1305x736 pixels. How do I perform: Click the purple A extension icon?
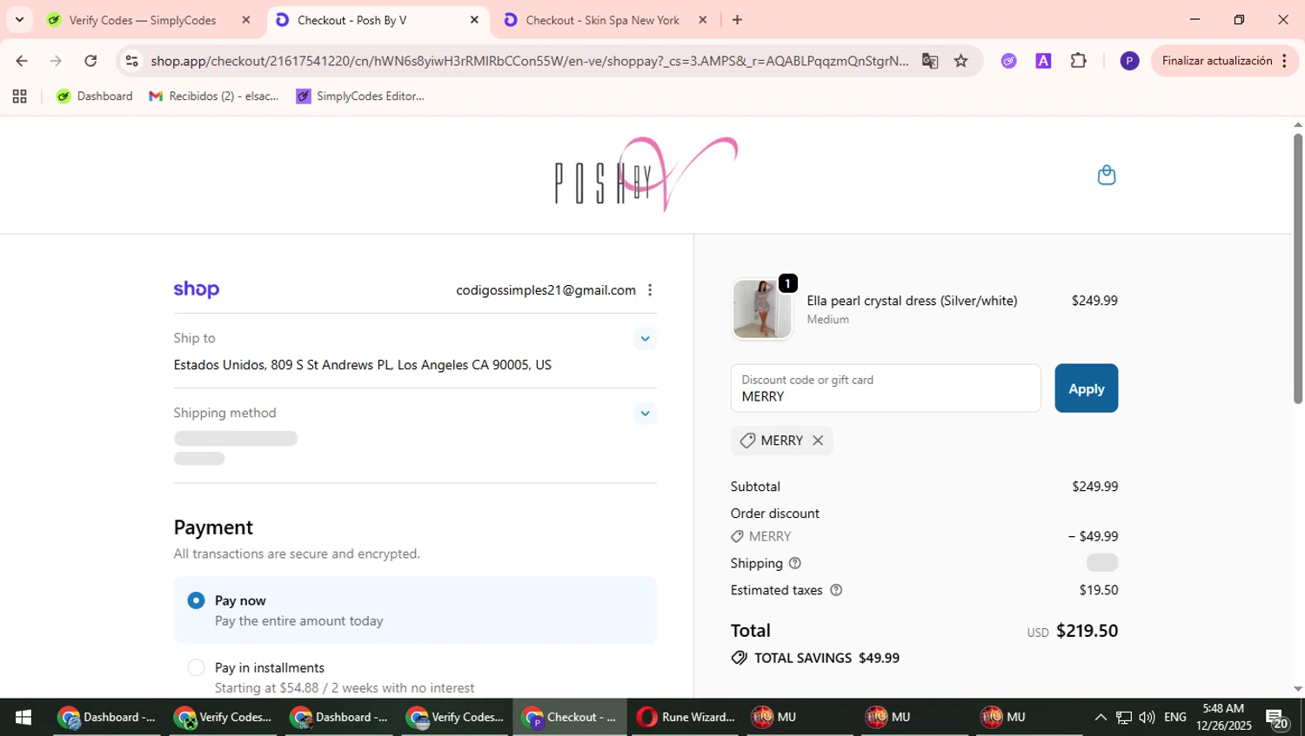point(1043,61)
